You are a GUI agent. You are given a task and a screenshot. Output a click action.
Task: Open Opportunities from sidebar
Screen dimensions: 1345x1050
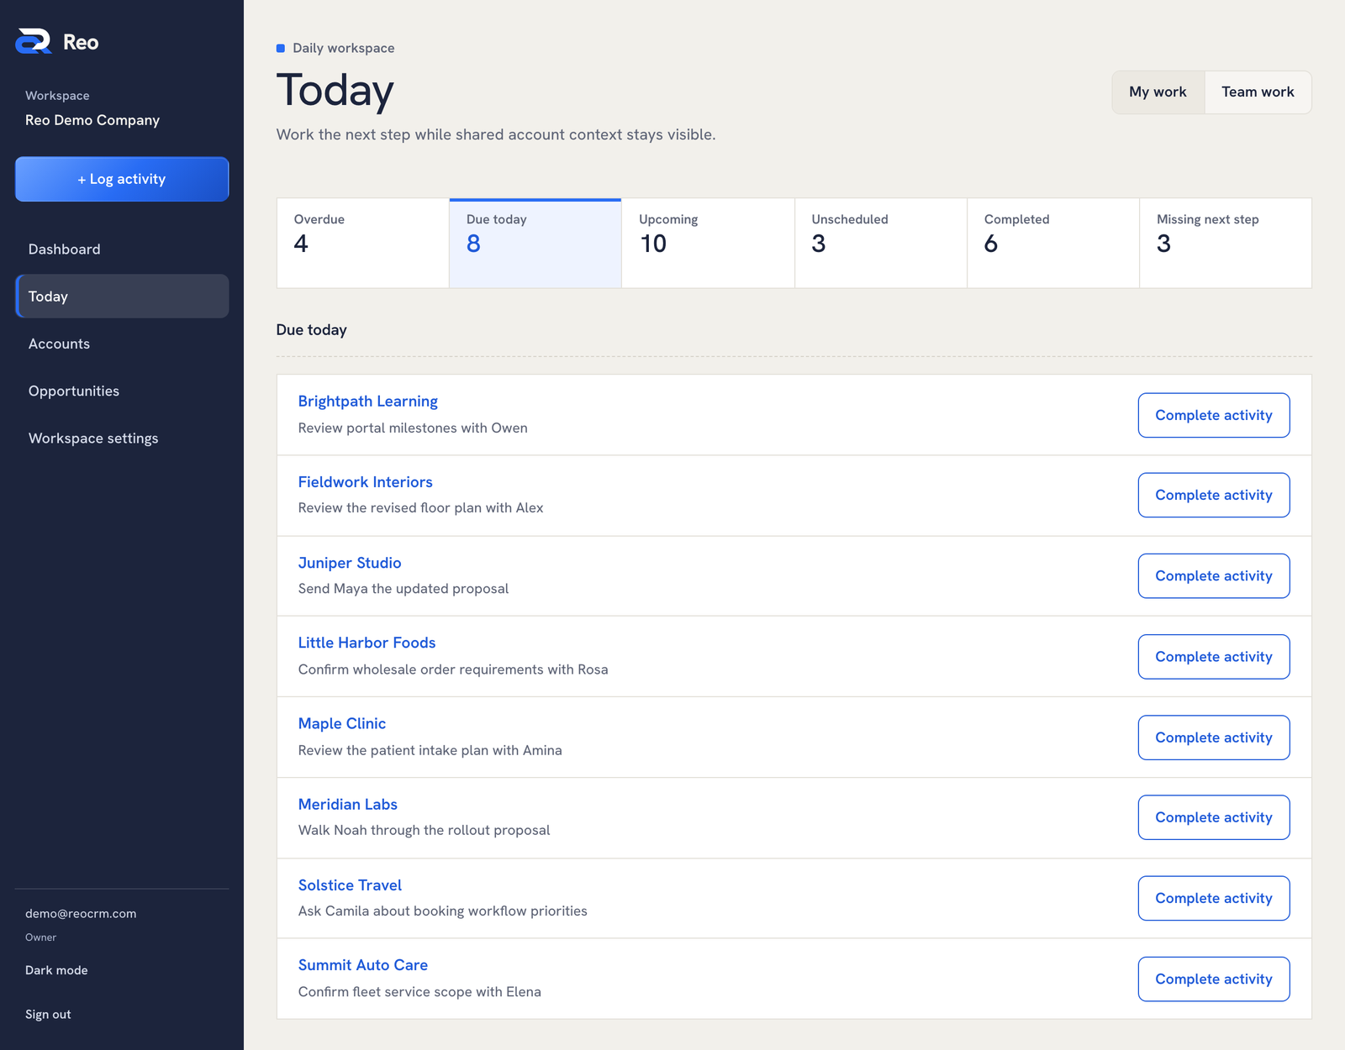[x=122, y=391]
